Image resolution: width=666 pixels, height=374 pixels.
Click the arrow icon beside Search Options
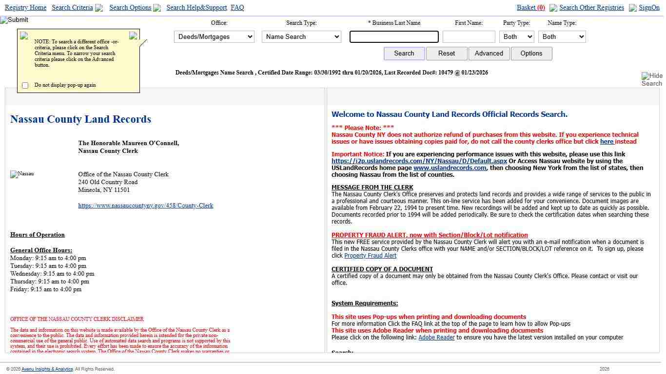[157, 8]
